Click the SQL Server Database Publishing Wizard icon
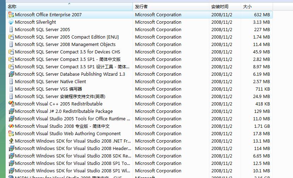This screenshot has height=178, width=293. click(11, 74)
